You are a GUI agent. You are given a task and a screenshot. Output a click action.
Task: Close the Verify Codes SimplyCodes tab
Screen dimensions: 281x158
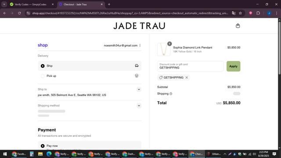coord(53,4)
